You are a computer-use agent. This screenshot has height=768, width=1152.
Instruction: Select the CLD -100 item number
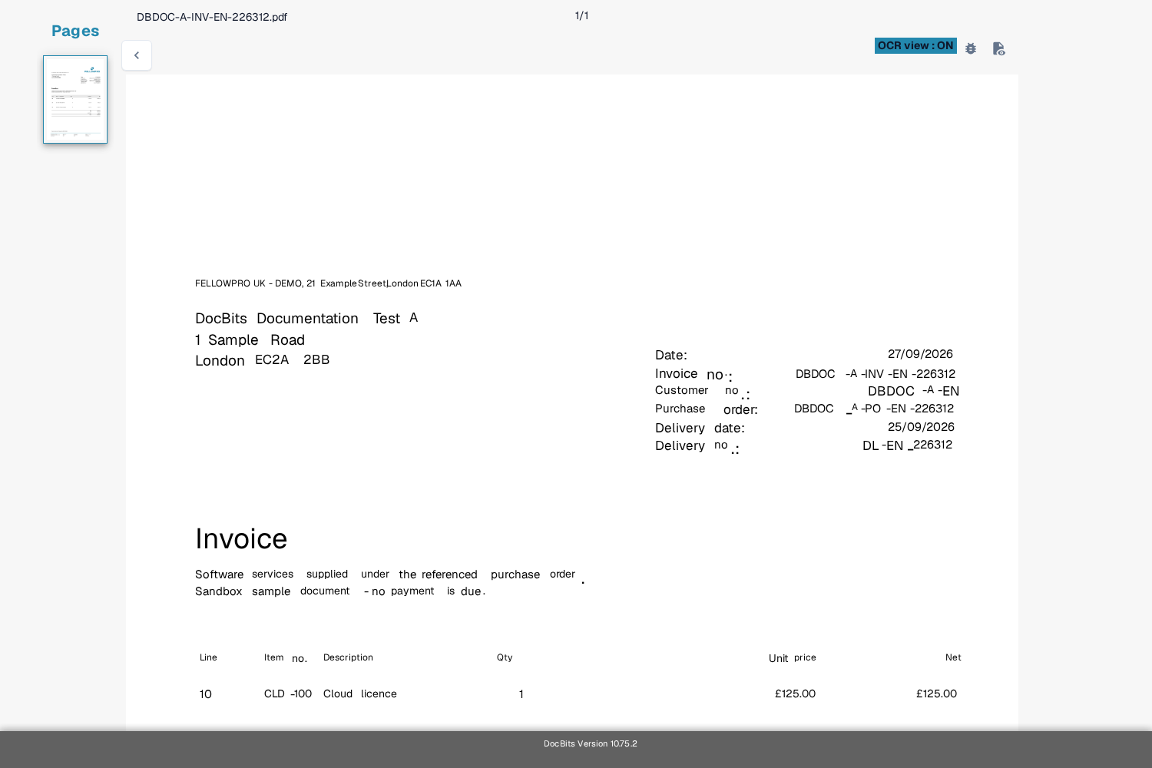[288, 694]
